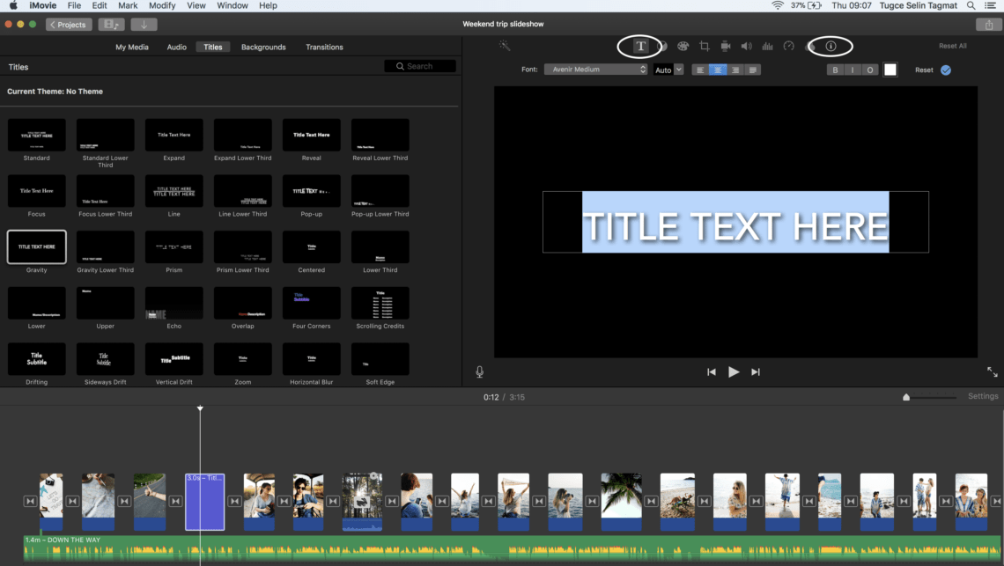Open the Auto font size dropdown

[668, 70]
